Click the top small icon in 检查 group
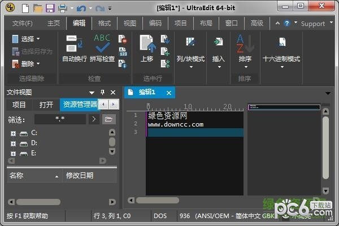This screenshot has height=226, width=339. pos(123,39)
